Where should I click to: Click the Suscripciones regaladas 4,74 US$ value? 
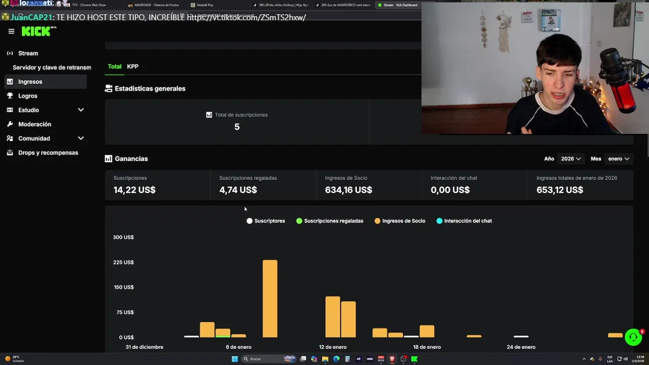pos(238,190)
